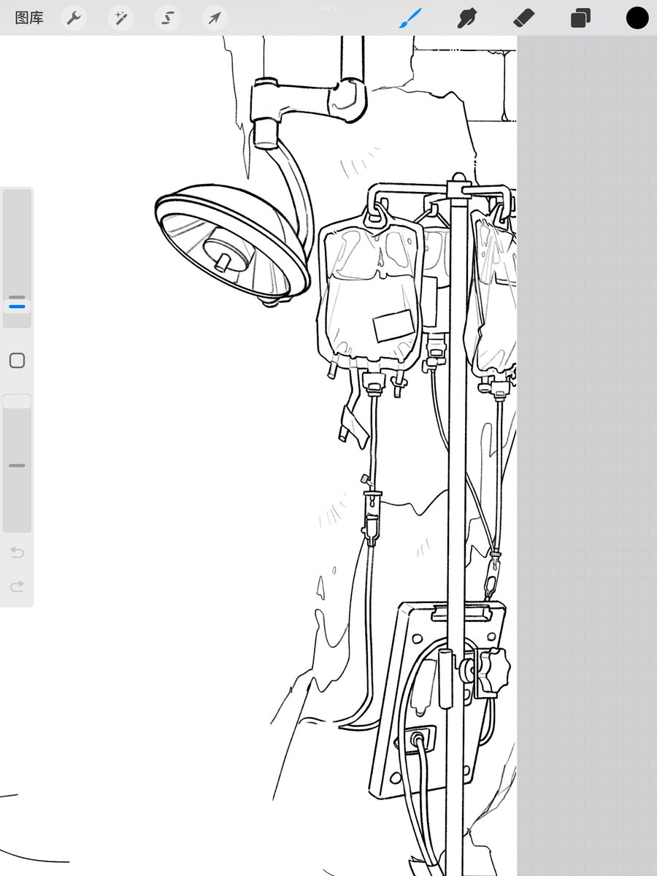Open the Adjustments magic wand menu
657x876 pixels.
pyautogui.click(x=120, y=18)
